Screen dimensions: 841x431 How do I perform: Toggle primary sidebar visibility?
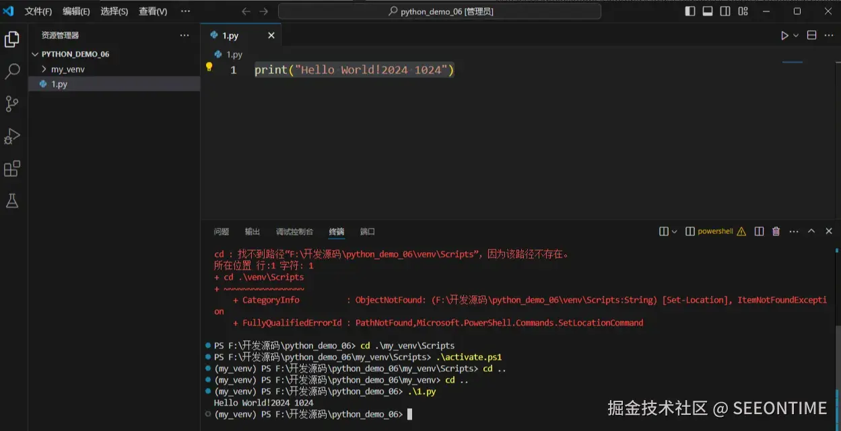coord(690,11)
